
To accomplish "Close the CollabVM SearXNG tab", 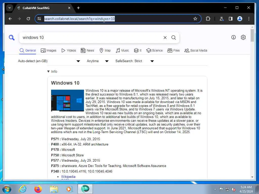I will (69, 8).
